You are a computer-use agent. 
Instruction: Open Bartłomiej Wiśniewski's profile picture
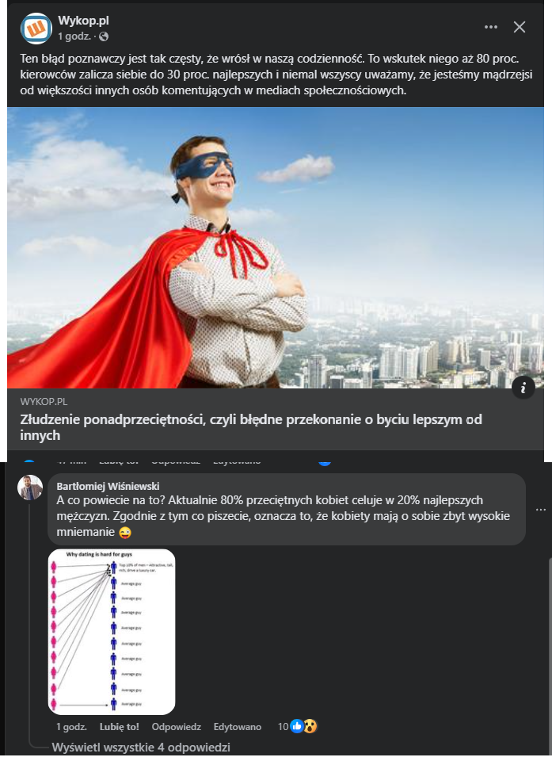(x=30, y=488)
